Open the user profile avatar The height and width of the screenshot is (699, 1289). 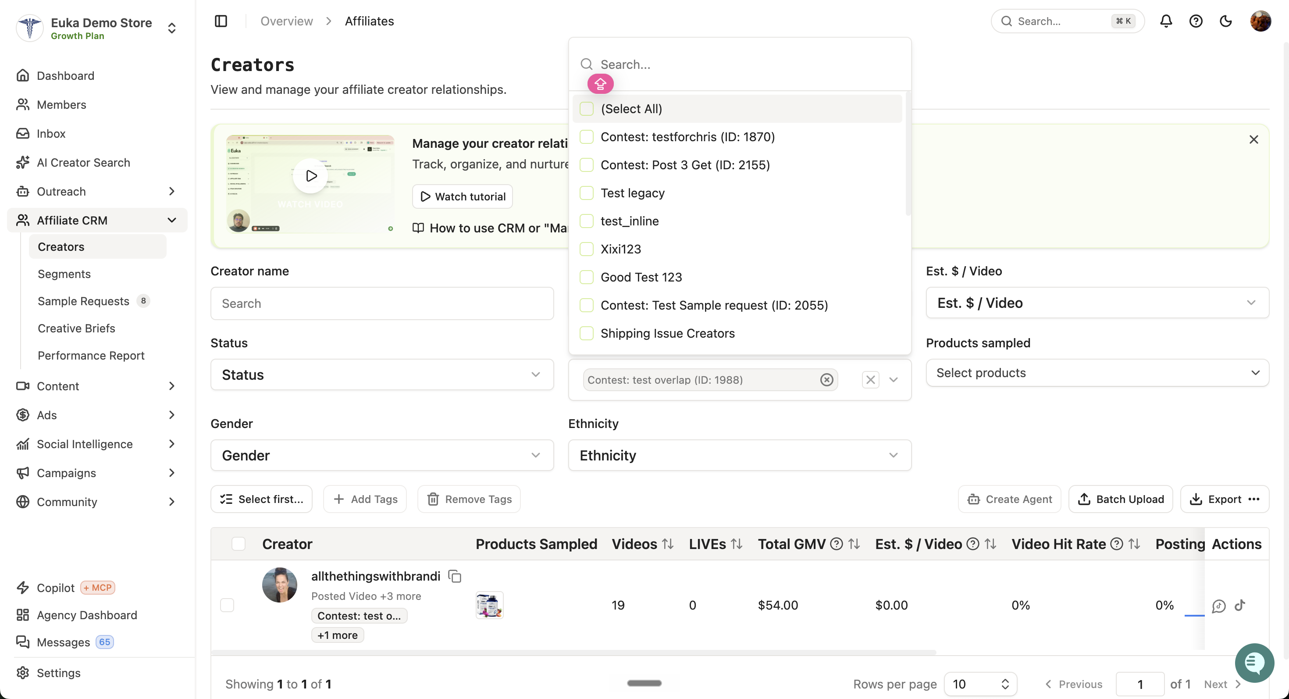click(1260, 21)
